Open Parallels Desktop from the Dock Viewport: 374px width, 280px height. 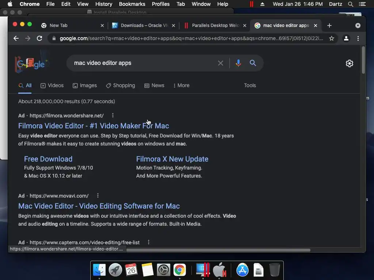pos(203,270)
